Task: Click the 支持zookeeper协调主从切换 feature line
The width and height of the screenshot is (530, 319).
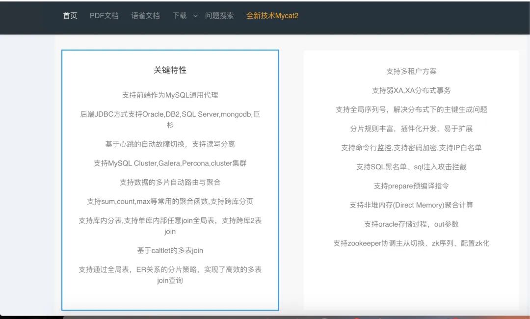Action: [x=411, y=243]
